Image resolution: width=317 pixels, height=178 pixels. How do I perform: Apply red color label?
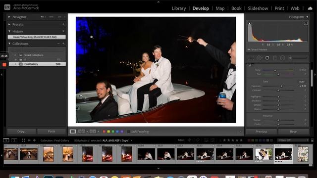pos(105,132)
